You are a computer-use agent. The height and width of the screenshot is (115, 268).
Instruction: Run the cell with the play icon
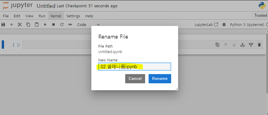pyautogui.click(x=45, y=25)
